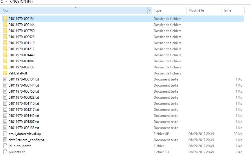
Task: Click folder icon of 01011970-002133
Action: coord(5,67)
